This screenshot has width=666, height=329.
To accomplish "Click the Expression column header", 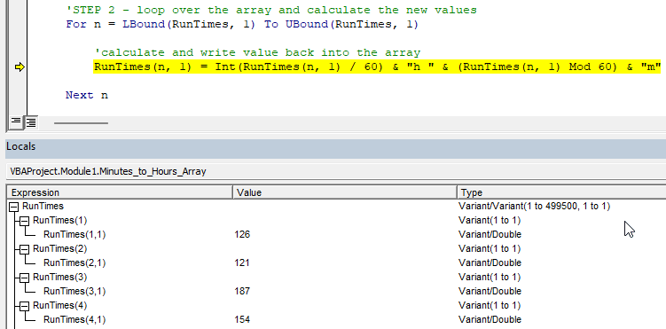I will [121, 192].
